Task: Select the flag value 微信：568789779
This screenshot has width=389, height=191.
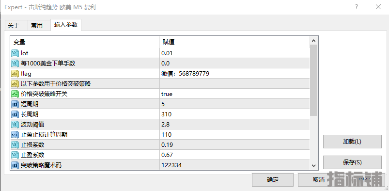Action: 186,74
